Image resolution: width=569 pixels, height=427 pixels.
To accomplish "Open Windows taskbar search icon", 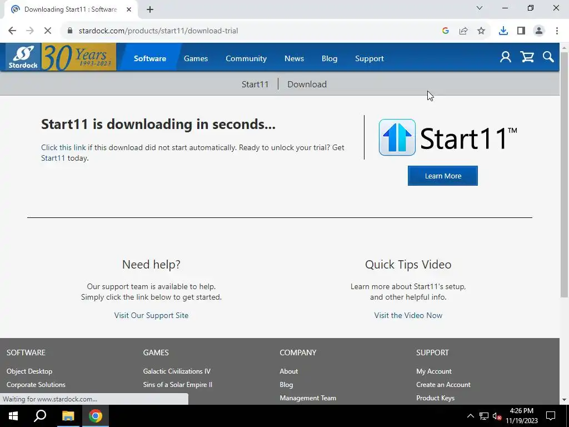I will (x=40, y=416).
